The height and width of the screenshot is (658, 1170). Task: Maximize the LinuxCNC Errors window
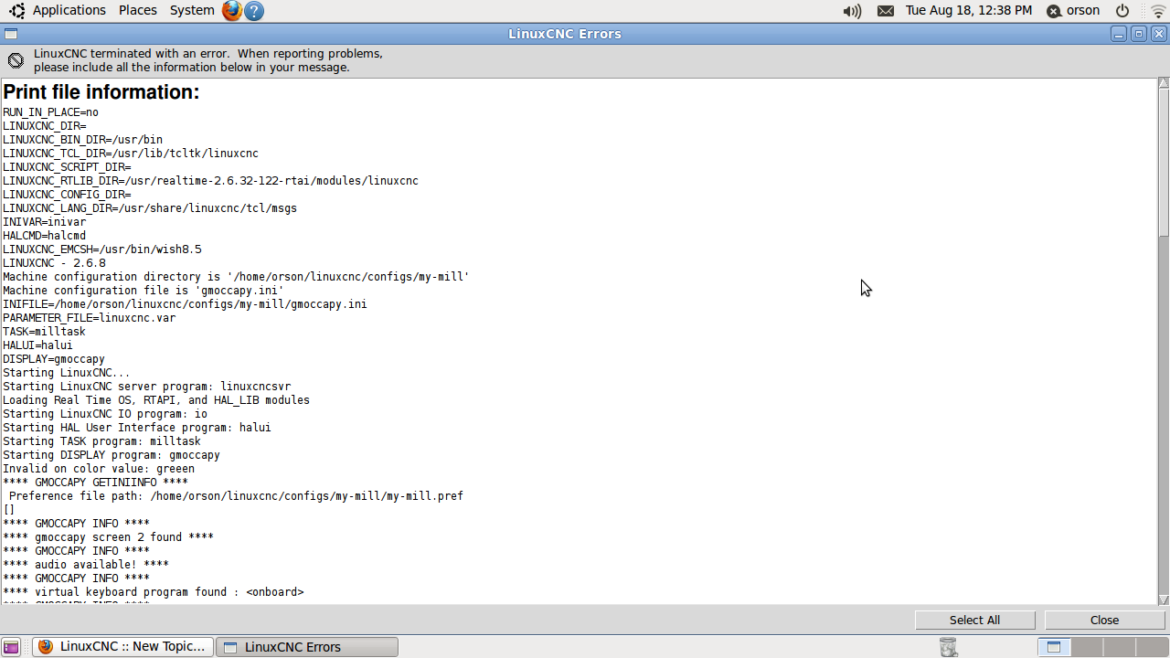point(1139,34)
